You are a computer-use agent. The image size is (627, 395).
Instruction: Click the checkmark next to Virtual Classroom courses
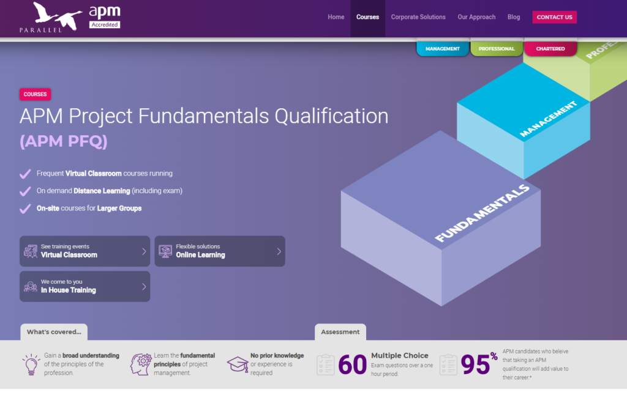coord(25,174)
